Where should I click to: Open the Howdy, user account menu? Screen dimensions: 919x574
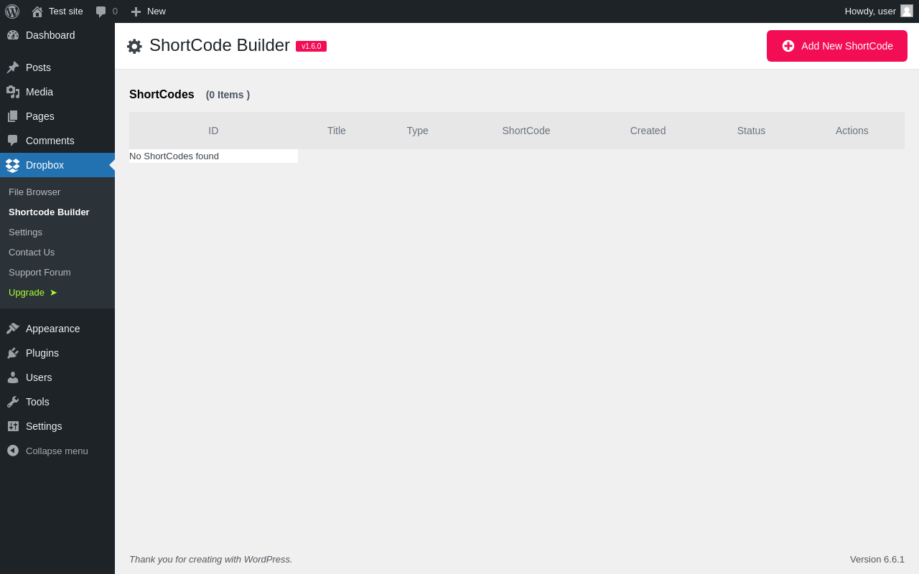point(879,11)
